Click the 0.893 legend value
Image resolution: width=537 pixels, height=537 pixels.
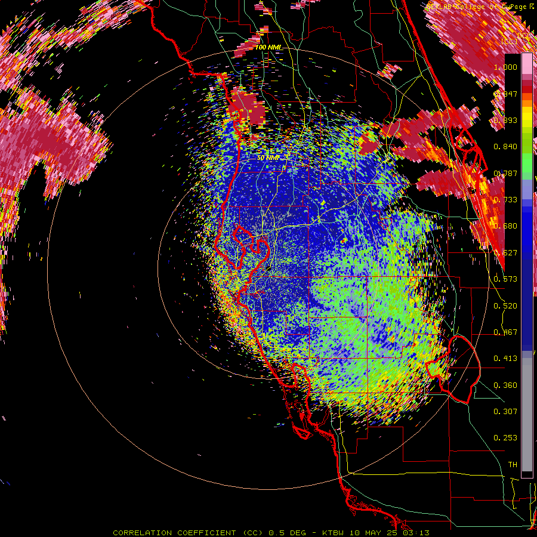click(505, 120)
